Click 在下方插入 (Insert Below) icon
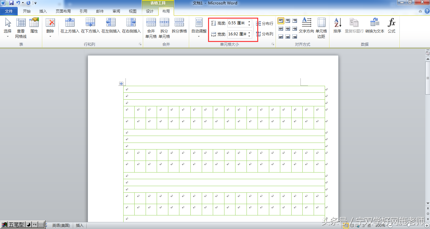Viewport: 430px width, 229px height. click(x=90, y=22)
